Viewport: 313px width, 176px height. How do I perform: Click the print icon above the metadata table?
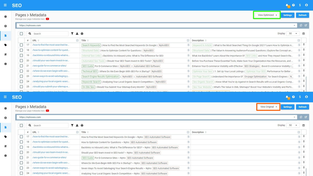click(82, 33)
